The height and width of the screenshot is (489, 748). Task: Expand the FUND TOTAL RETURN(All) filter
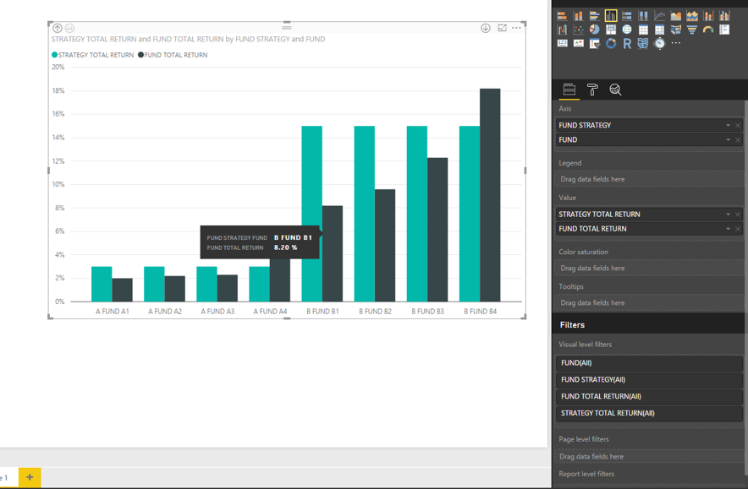(649, 396)
